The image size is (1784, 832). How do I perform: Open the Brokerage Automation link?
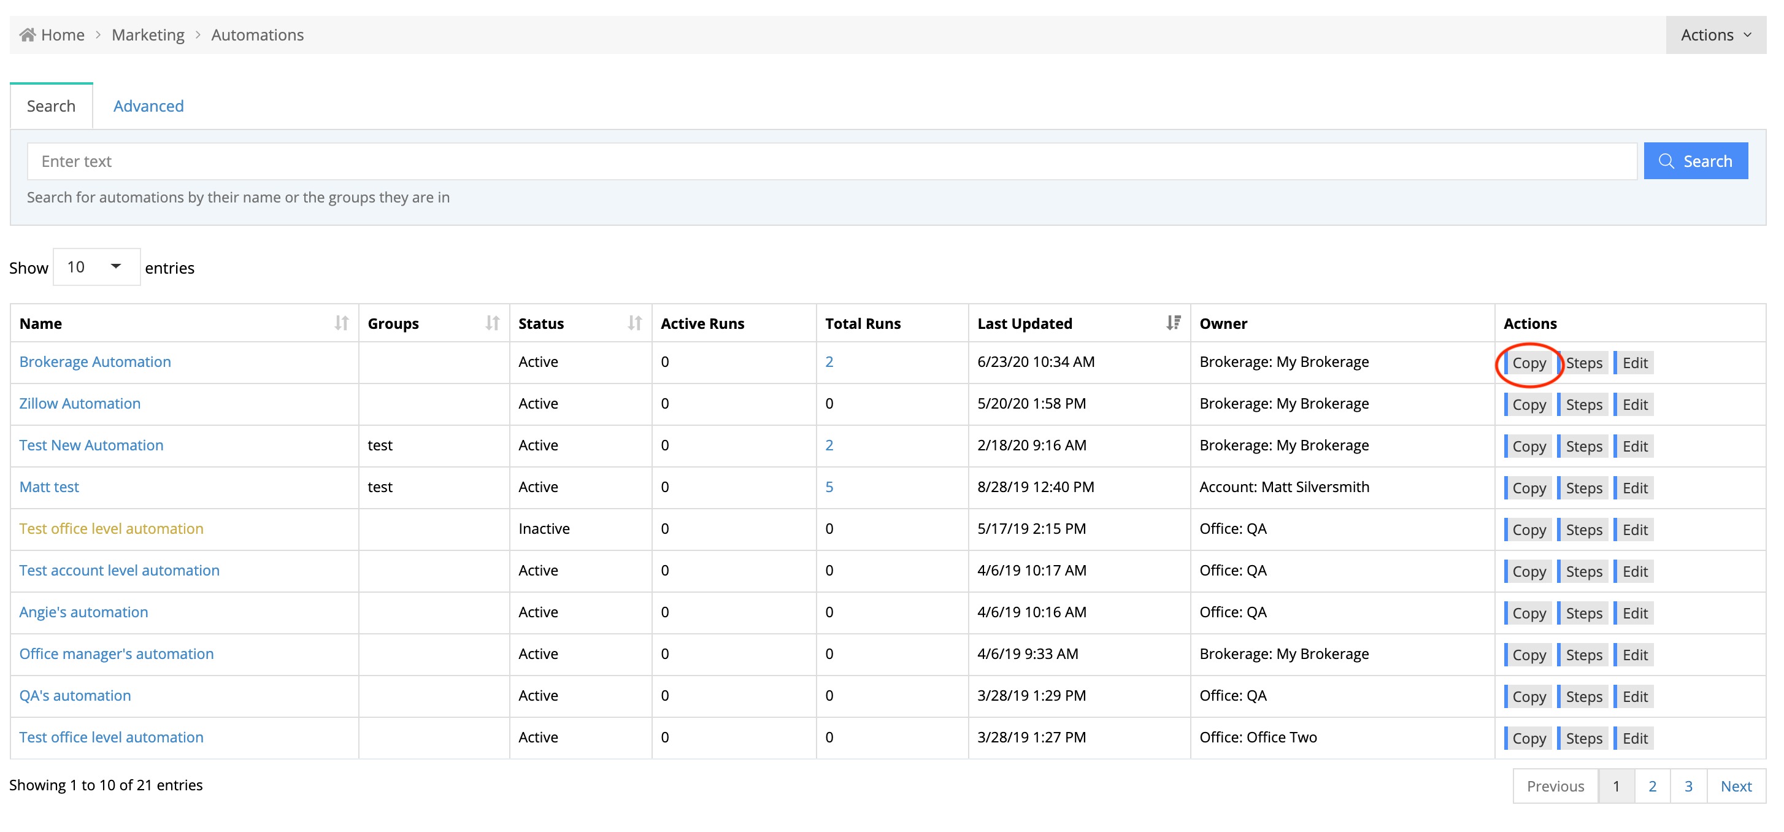pos(95,361)
